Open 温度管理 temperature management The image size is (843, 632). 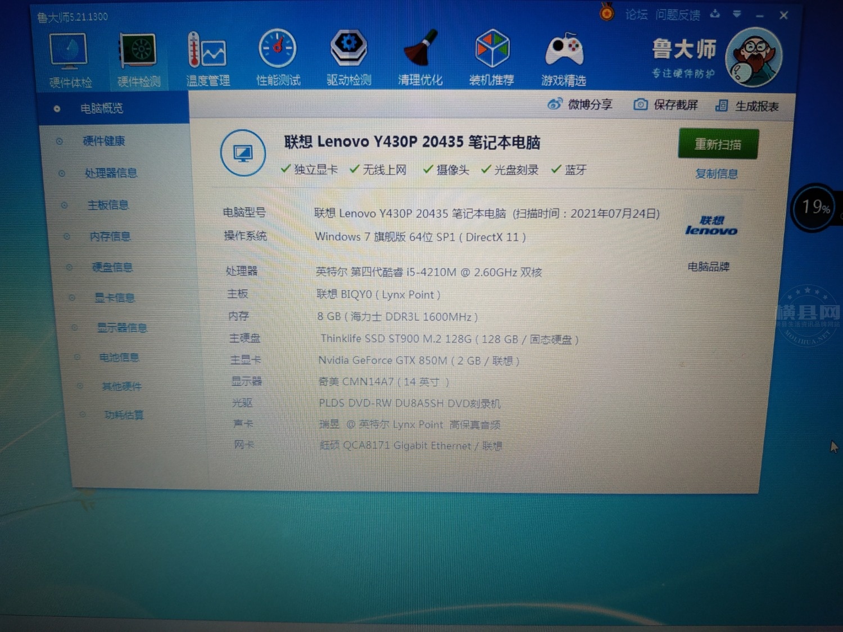(x=208, y=59)
